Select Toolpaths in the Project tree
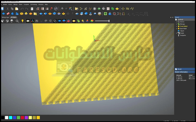This screenshot has width=196, height=122. pyautogui.click(x=183, y=35)
